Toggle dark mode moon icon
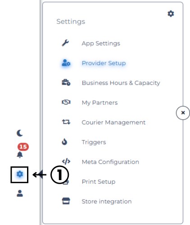Screen dimensions: 190x225 point(20,133)
